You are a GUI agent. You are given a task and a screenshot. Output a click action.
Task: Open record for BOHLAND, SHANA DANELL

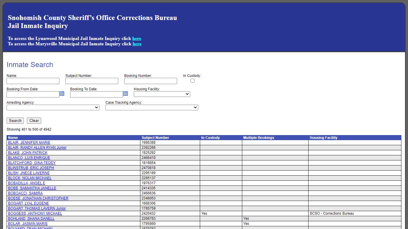point(31,219)
